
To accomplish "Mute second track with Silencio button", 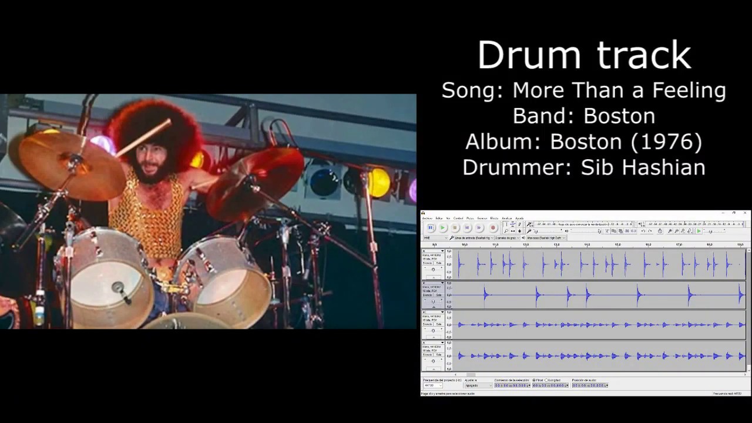I will pyautogui.click(x=428, y=295).
